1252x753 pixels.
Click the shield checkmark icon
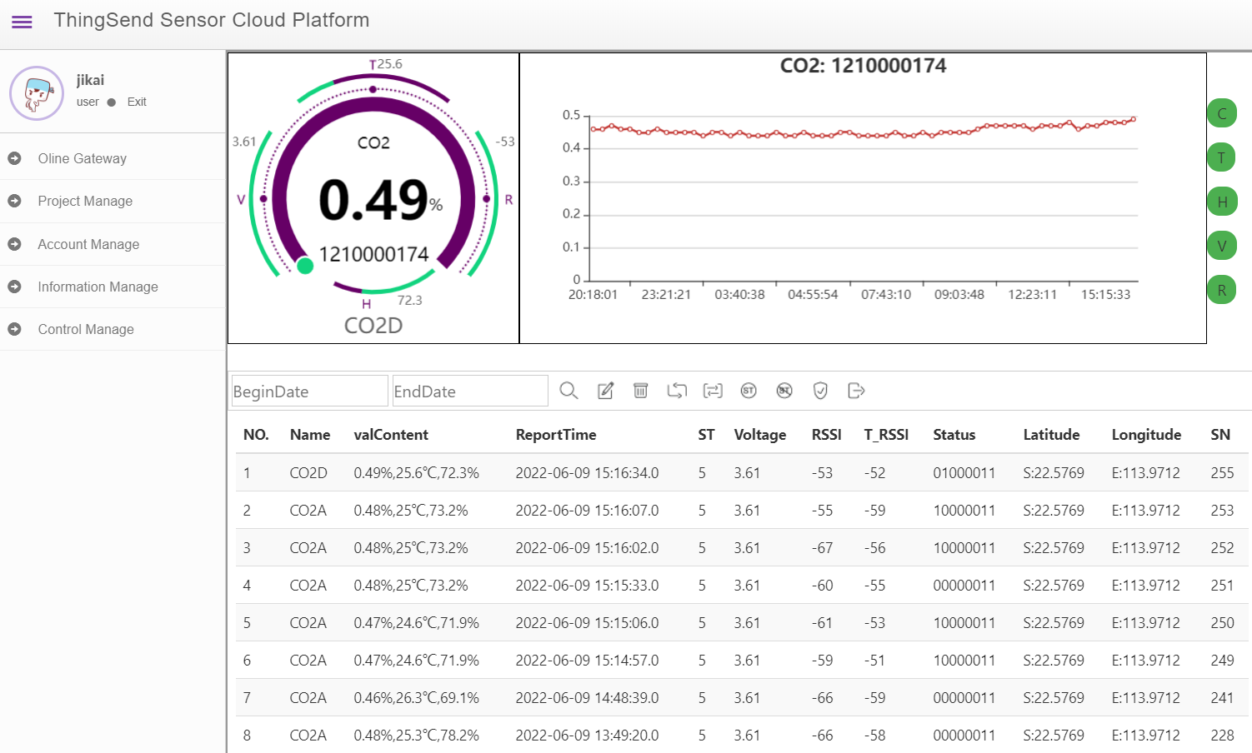click(x=820, y=391)
